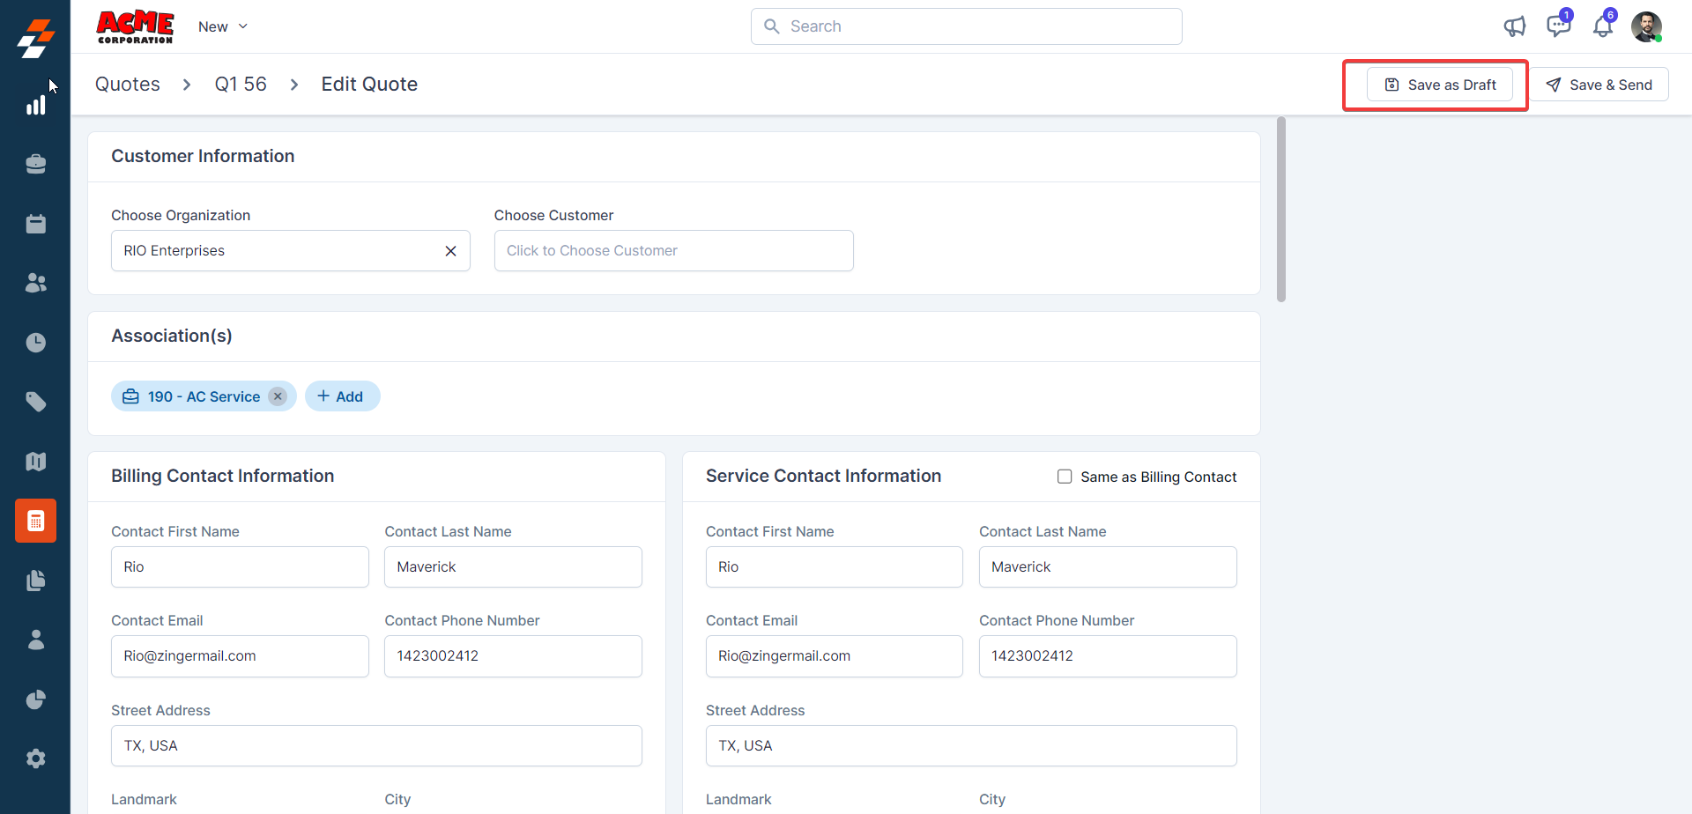Go to Quotes breadcrumb
Viewport: 1692px width, 814px height.
(128, 85)
